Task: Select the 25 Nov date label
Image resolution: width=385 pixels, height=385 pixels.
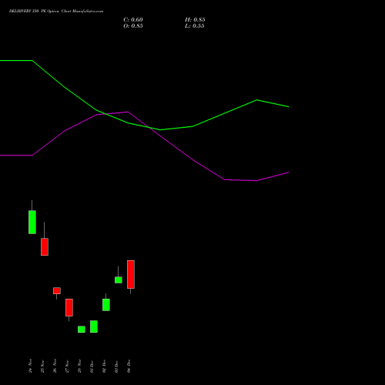Action: click(43, 366)
